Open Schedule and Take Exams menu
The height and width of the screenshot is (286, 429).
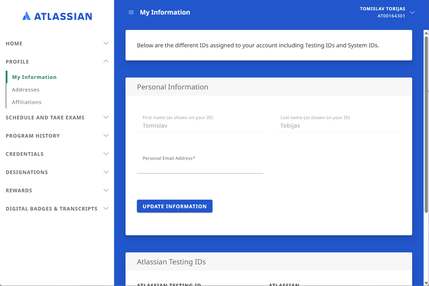coord(45,117)
